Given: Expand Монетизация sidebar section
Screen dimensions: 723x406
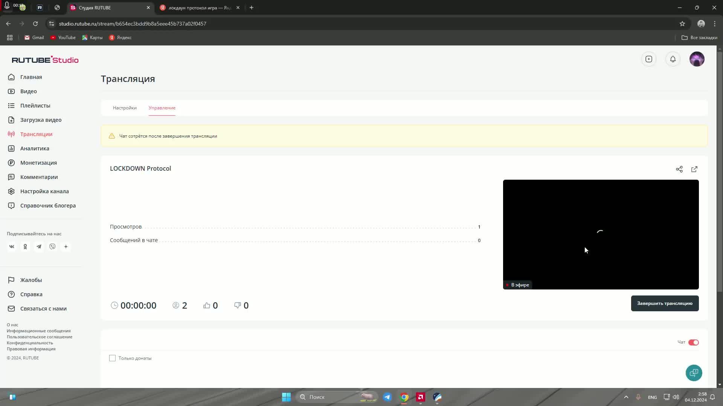Looking at the screenshot, I should 39,163.
